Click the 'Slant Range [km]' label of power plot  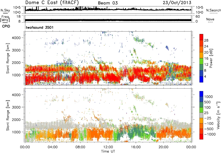pyautogui.click(x=8, y=58)
